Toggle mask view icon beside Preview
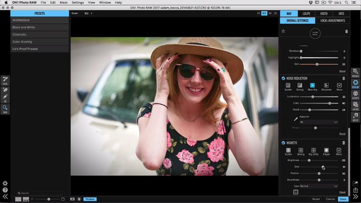 [x=79, y=199]
